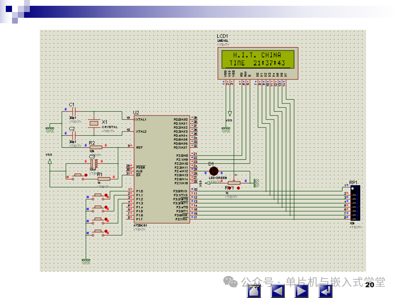
Task: Click the LED-GREEN label
Action: click(218, 178)
